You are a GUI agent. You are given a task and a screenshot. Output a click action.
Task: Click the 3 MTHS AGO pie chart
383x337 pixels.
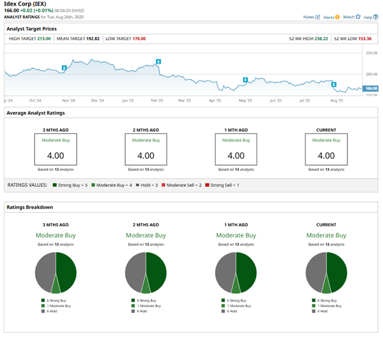tap(56, 272)
